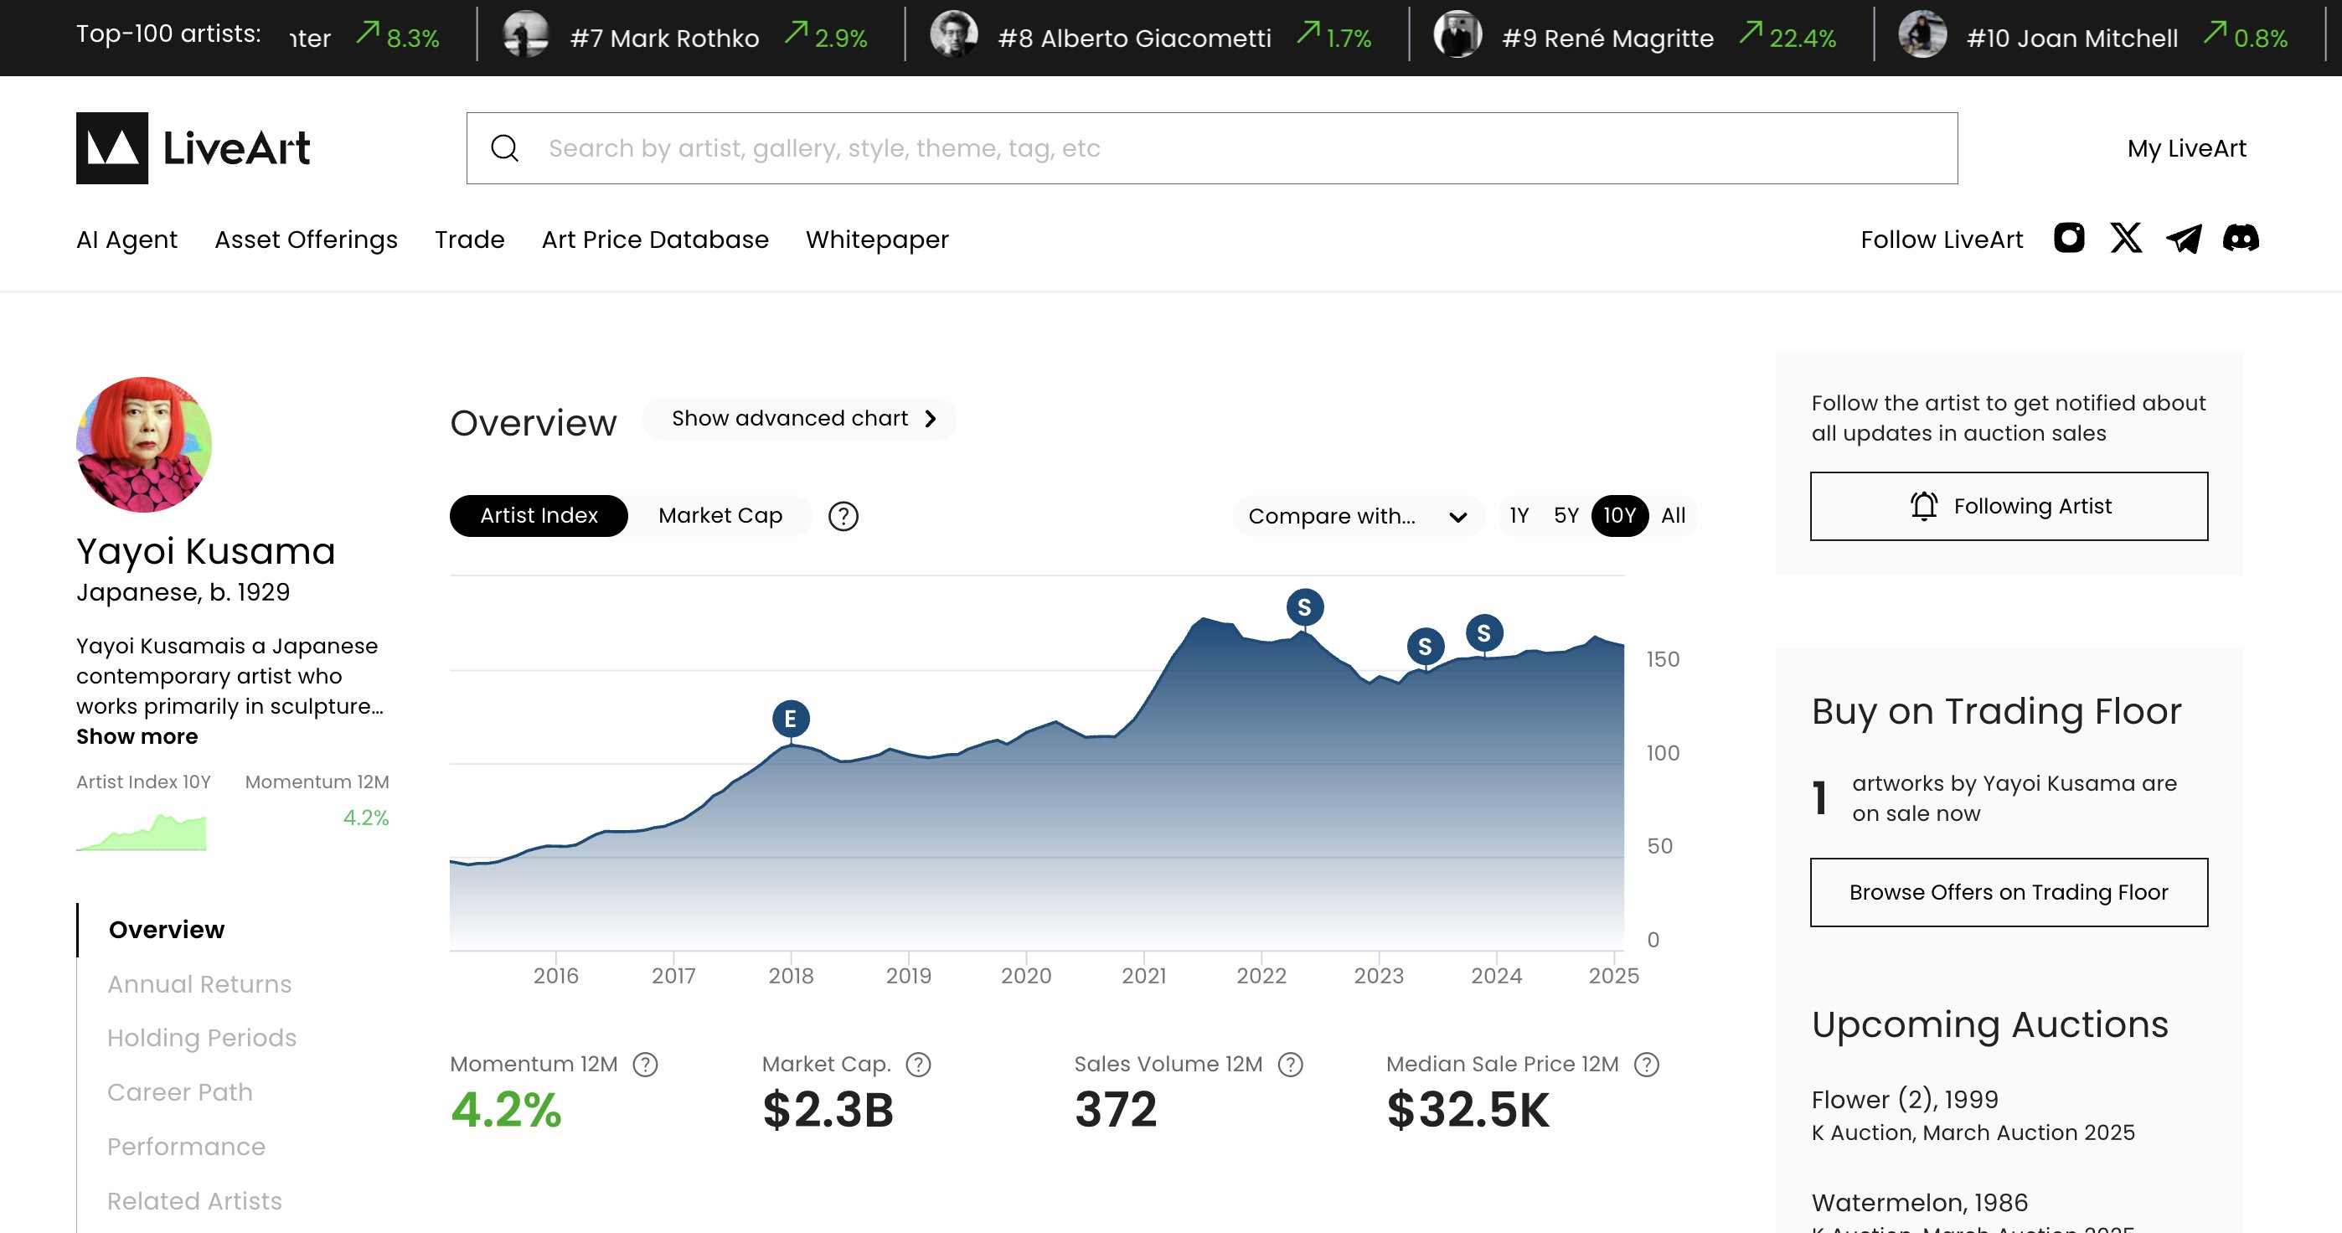Switch chart to Market Cap view

point(720,517)
